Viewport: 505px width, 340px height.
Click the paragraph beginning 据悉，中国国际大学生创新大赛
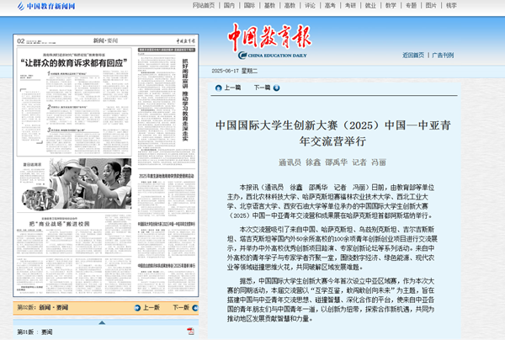(331, 300)
